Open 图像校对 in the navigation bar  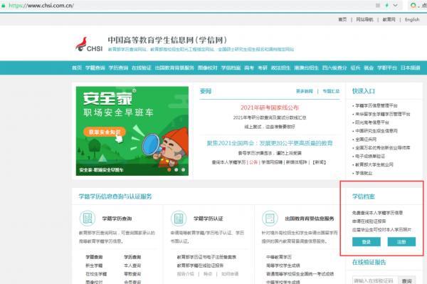(x=208, y=68)
